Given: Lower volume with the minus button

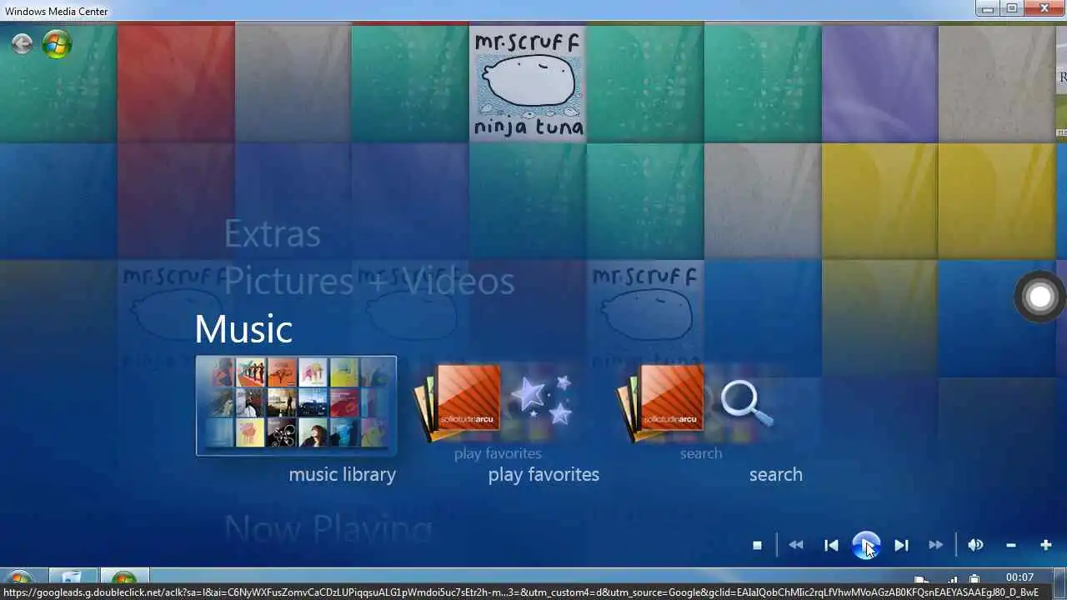Looking at the screenshot, I should point(1011,545).
